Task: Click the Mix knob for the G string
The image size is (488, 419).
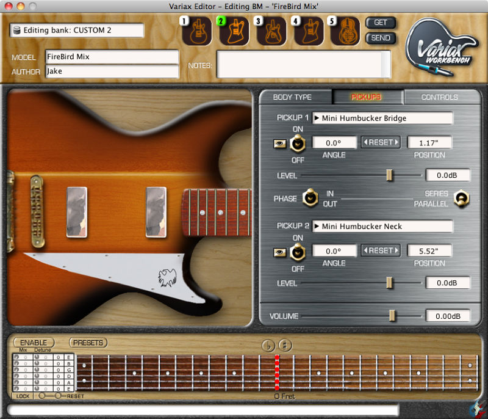Action: (16, 370)
